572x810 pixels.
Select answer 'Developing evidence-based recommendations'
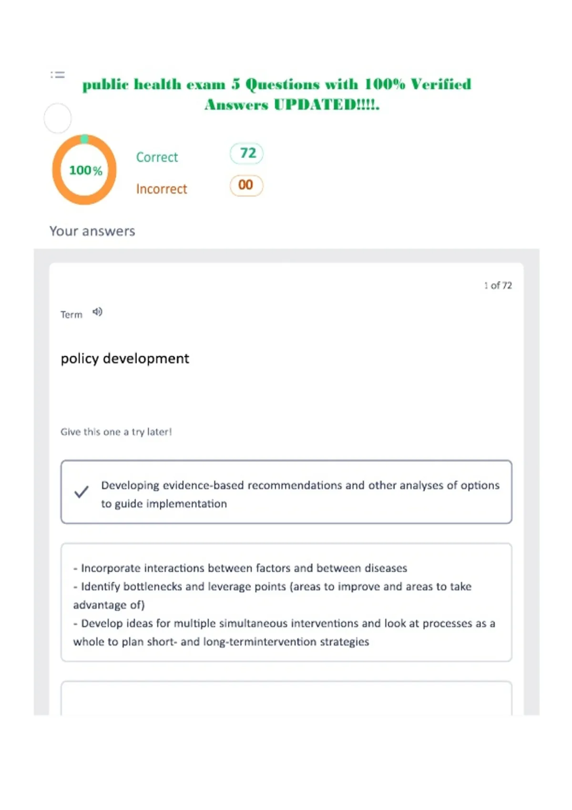click(286, 492)
